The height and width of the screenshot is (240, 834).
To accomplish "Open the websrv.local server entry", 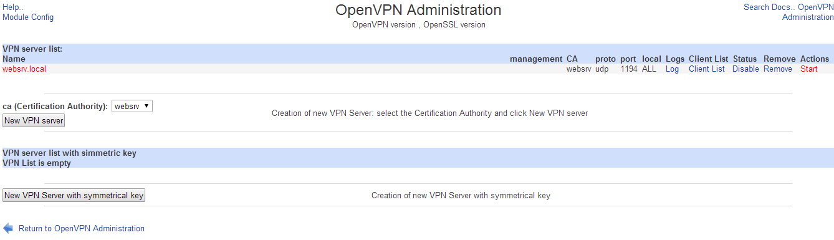I will pyautogui.click(x=24, y=69).
